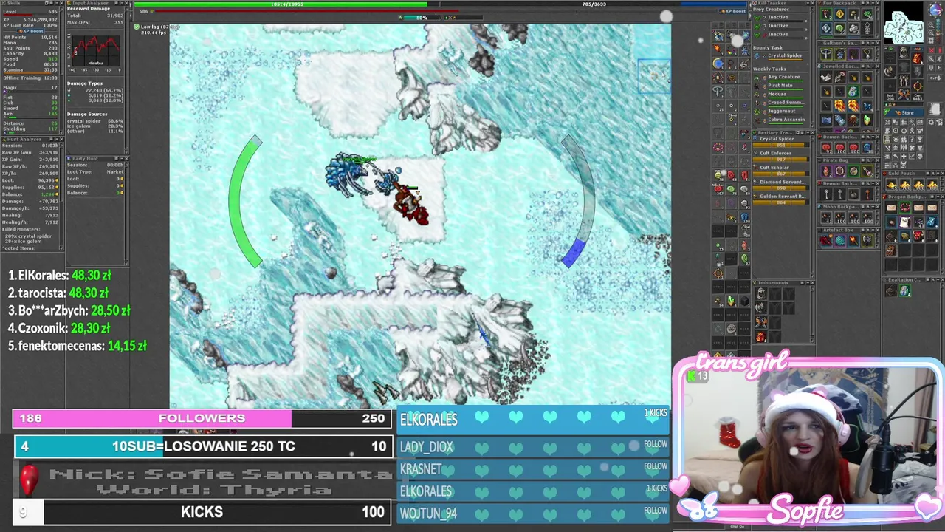Select Diamond Servant in Bestiary Tracker
The image size is (945, 532).
783,182
